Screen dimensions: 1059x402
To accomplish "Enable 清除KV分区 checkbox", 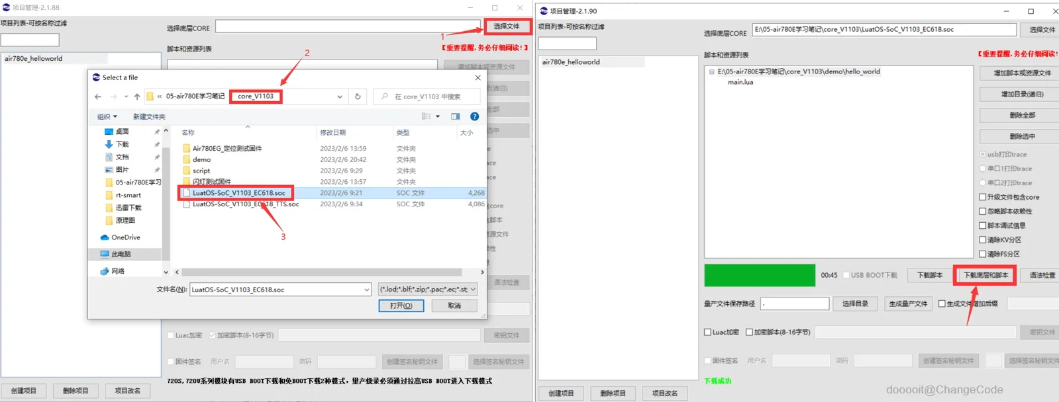I will point(983,240).
